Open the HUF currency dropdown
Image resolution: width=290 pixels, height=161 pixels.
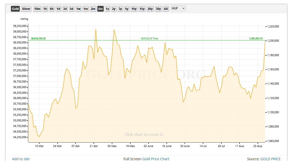(x=178, y=8)
